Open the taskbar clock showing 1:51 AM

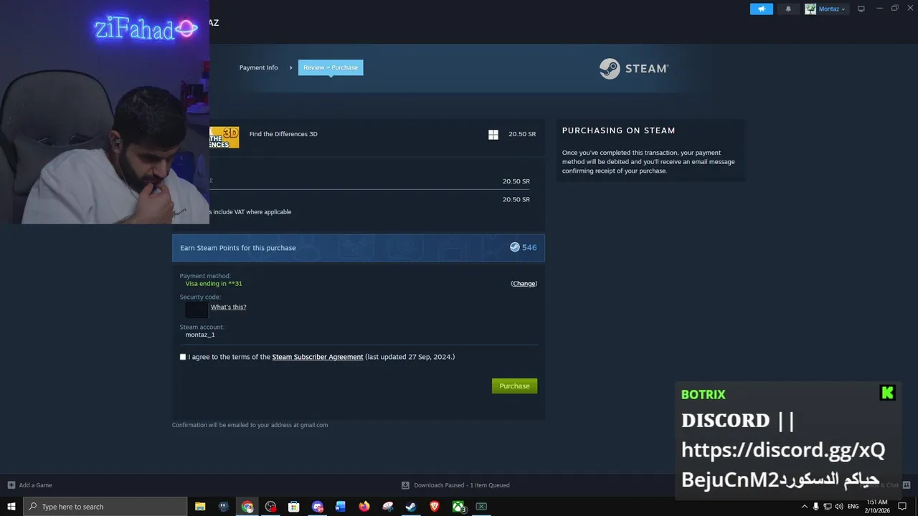point(877,506)
